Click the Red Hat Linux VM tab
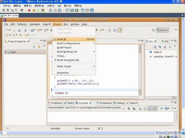The image size is (185, 138). tap(10, 15)
